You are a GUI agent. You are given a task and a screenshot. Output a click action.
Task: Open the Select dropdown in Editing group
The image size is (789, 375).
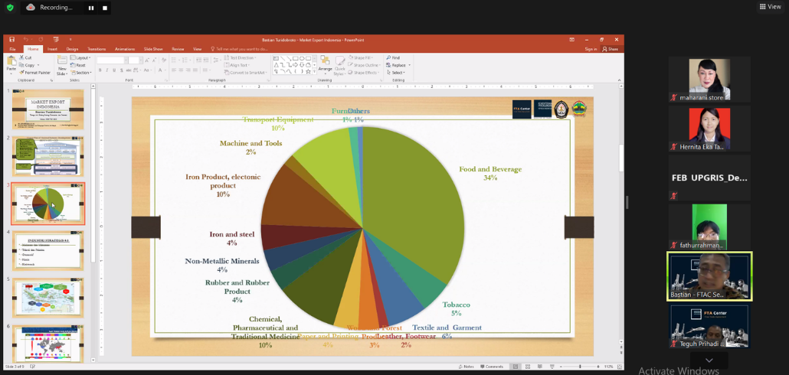pyautogui.click(x=398, y=73)
